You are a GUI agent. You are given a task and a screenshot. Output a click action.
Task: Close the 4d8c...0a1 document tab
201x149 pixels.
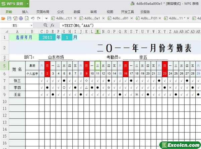(x=103, y=18)
